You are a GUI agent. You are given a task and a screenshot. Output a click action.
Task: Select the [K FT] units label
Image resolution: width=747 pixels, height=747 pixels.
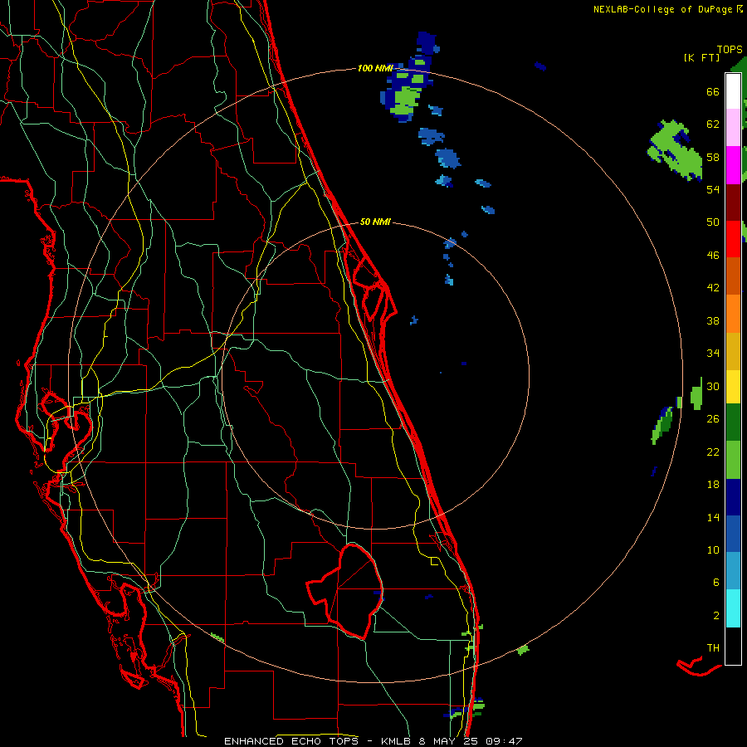click(701, 57)
